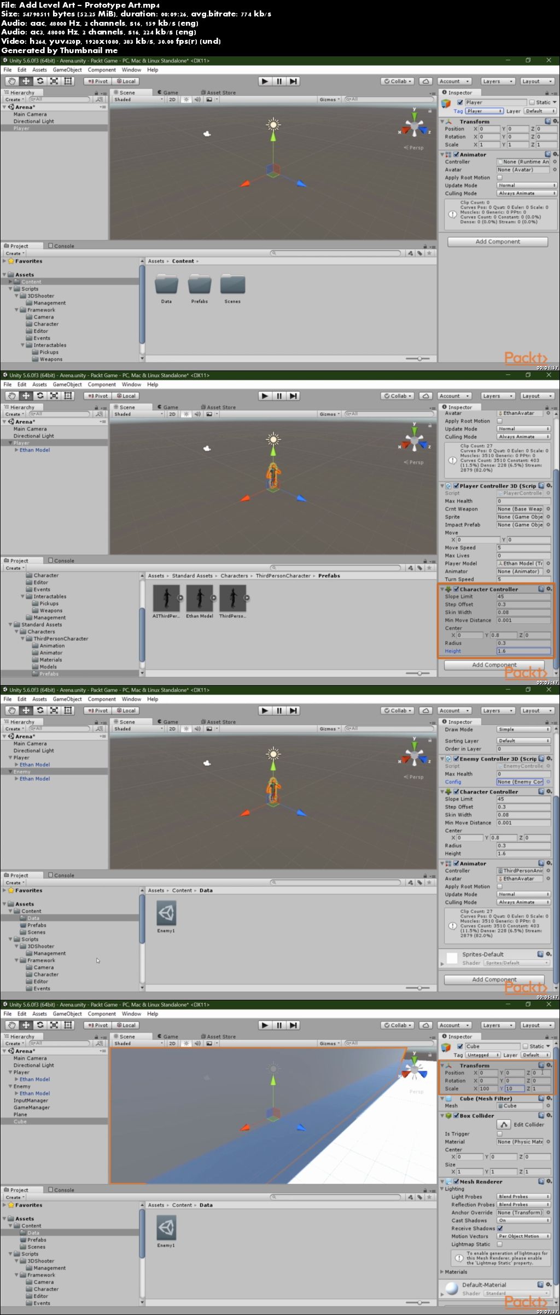560x1315 pixels.
Task: Open the Window menu in the third frame
Action: (131, 699)
